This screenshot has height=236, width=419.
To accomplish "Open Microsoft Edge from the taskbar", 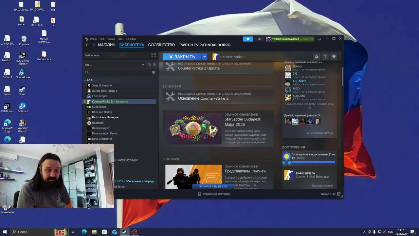I will pos(84,232).
